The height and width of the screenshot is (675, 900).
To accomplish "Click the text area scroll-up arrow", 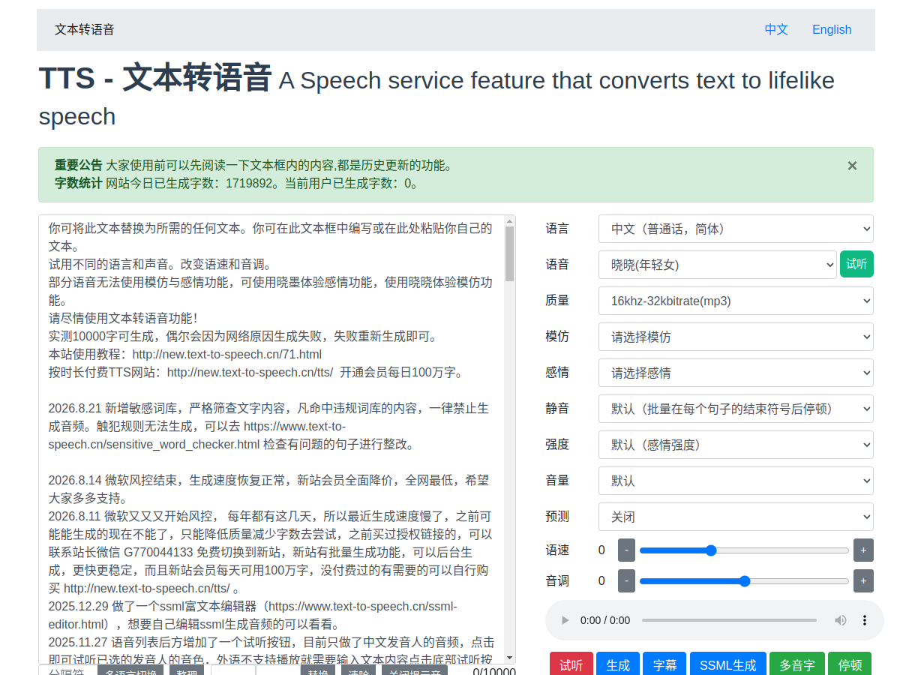I will click(510, 220).
